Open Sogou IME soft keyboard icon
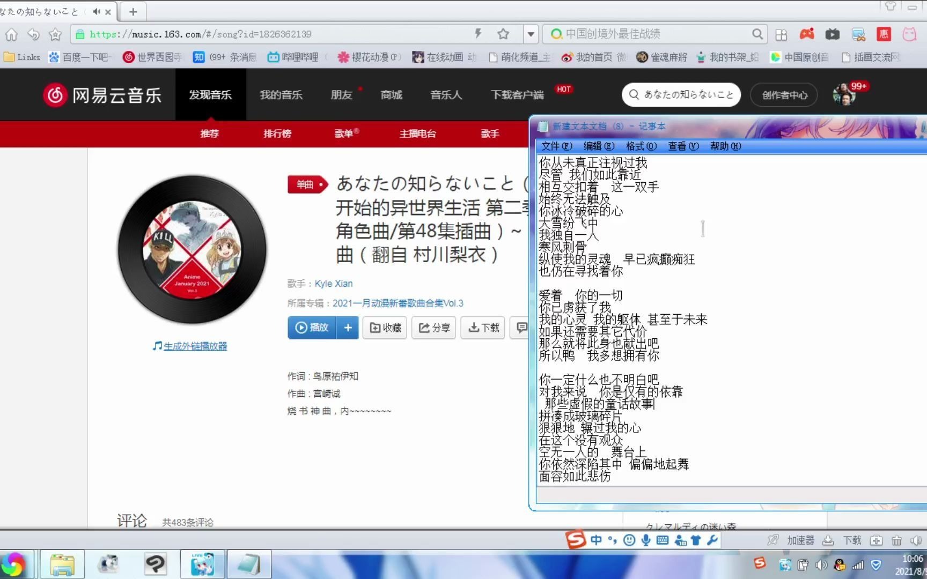Screen dimensions: 927x579 pyautogui.click(x=663, y=540)
